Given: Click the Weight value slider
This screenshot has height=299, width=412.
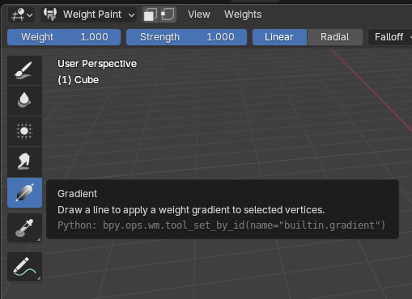Looking at the screenshot, I should click(64, 37).
